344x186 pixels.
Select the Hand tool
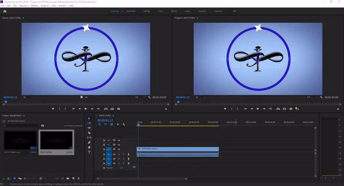89,147
